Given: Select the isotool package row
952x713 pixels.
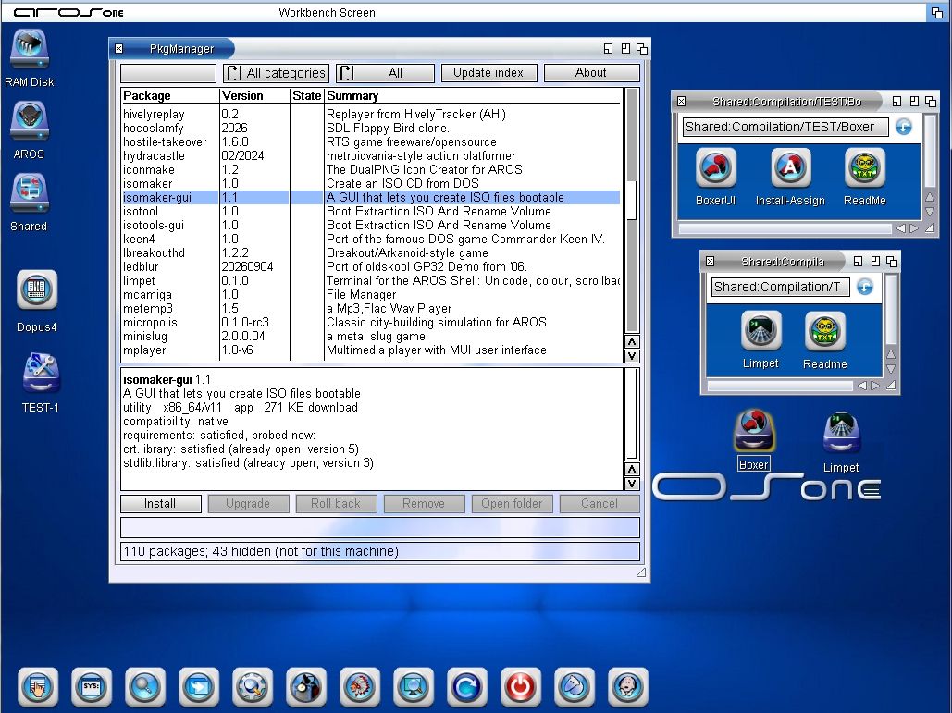Looking at the screenshot, I should point(371,211).
